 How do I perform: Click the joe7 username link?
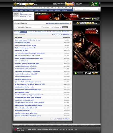pyautogui.click(x=21, y=13)
